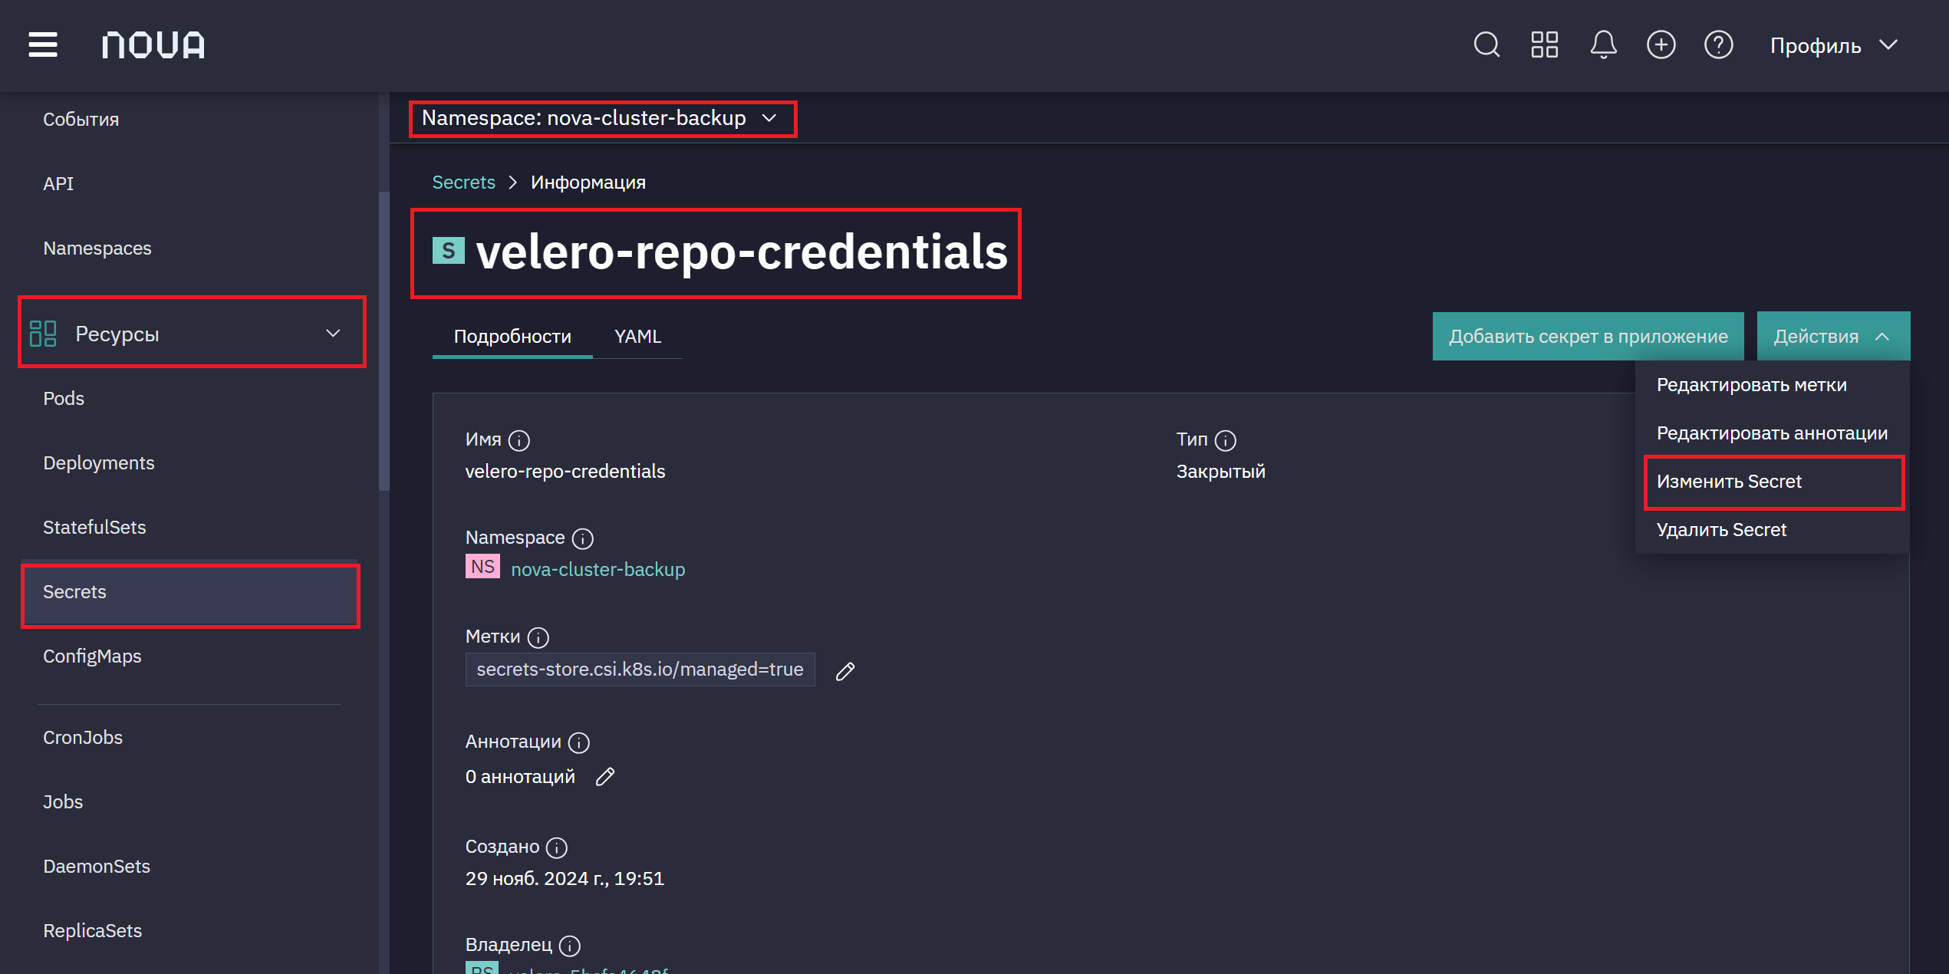
Task: Open the nova-cluster-backup namespace link
Action: coord(598,570)
